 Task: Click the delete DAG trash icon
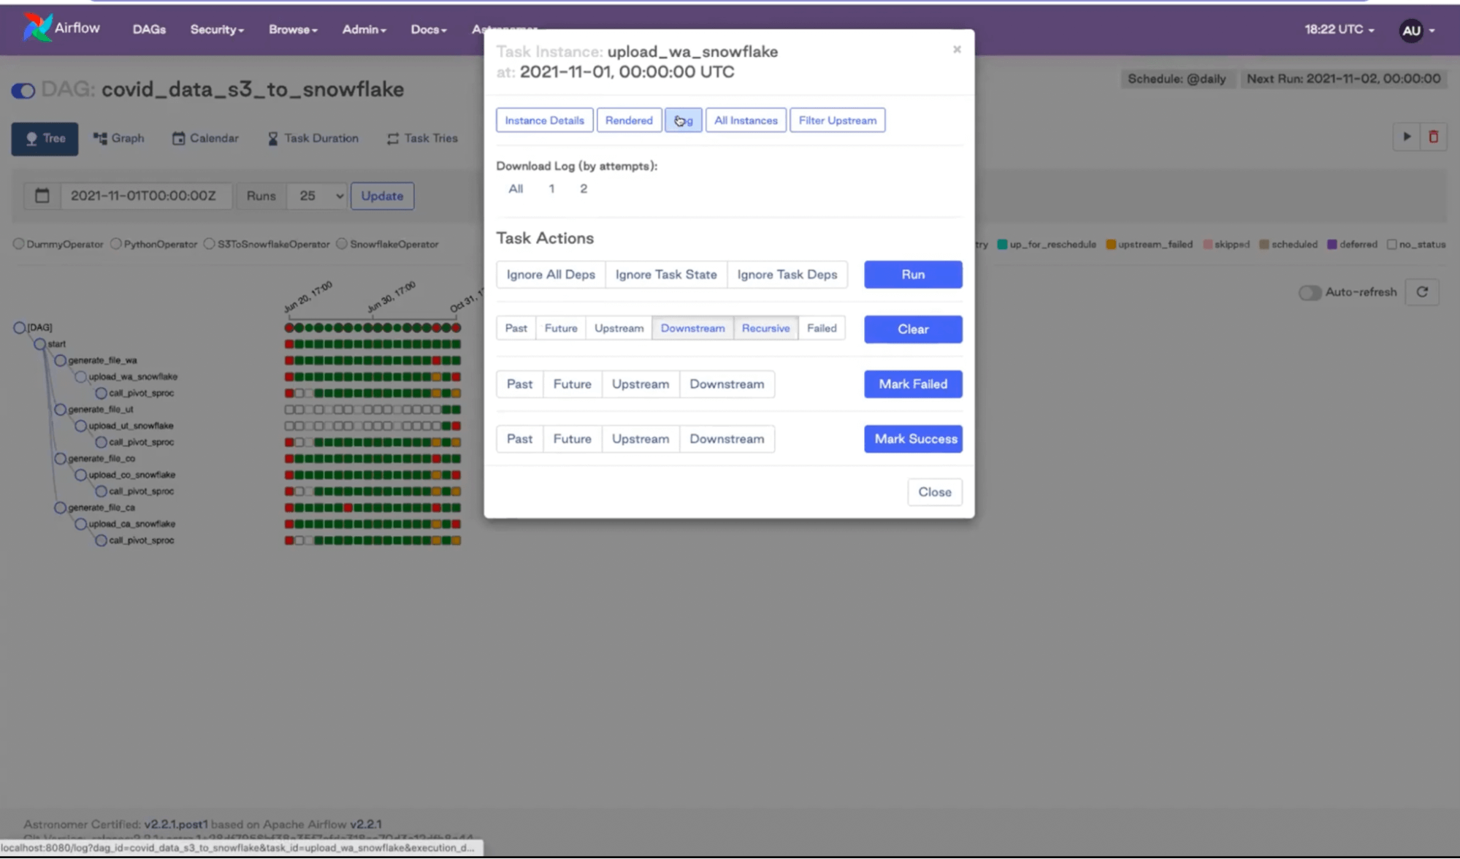click(1433, 137)
